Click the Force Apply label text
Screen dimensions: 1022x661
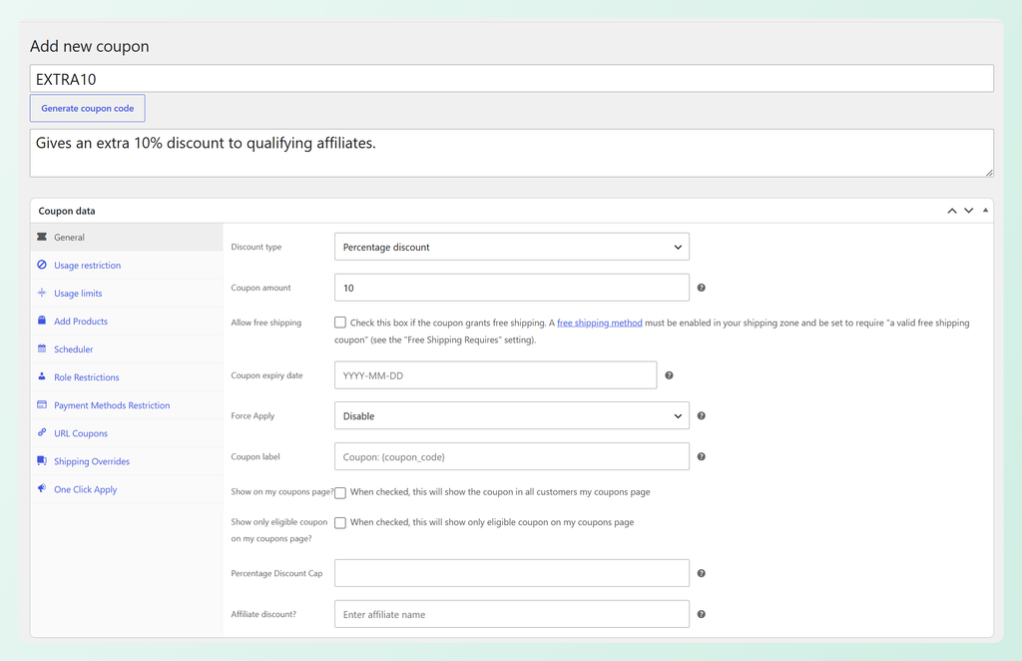coord(253,416)
